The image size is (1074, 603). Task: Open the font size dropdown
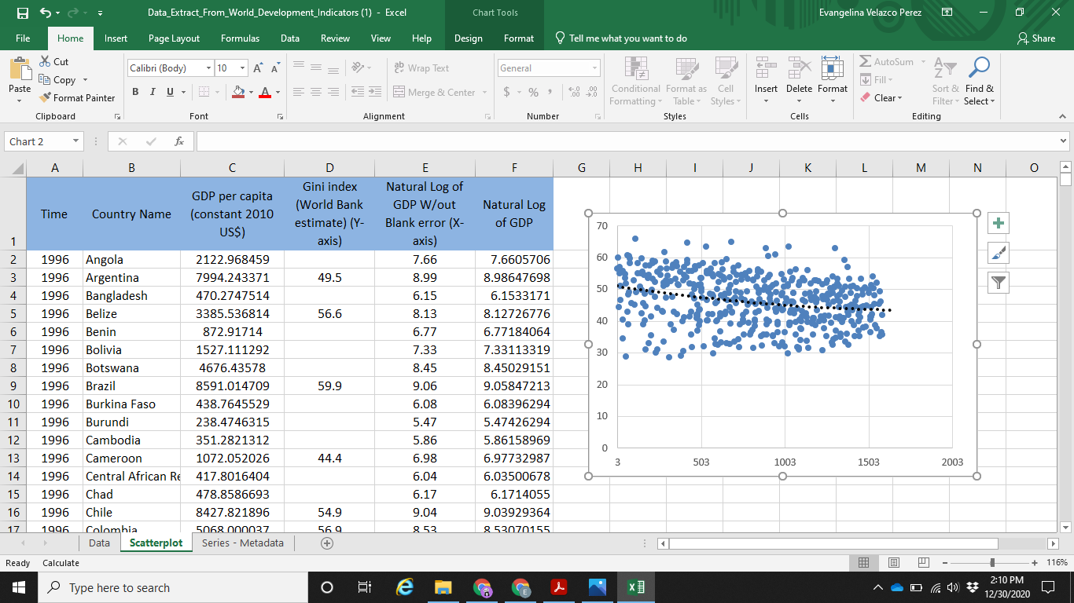243,68
